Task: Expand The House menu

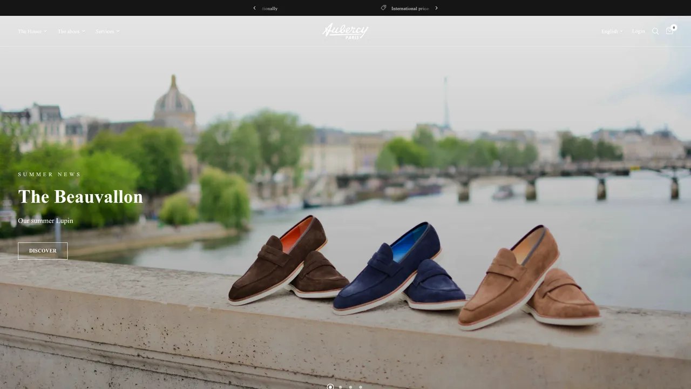Action: (x=32, y=31)
